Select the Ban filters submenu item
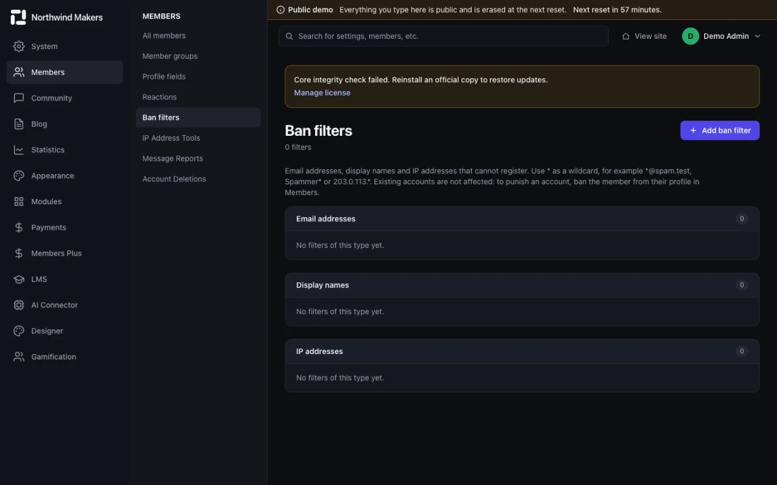 click(x=198, y=118)
